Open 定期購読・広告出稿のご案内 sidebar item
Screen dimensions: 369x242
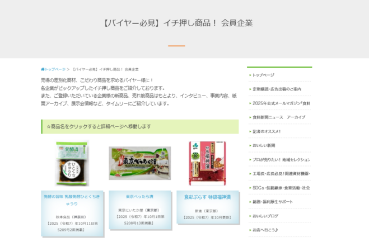click(x=277, y=89)
